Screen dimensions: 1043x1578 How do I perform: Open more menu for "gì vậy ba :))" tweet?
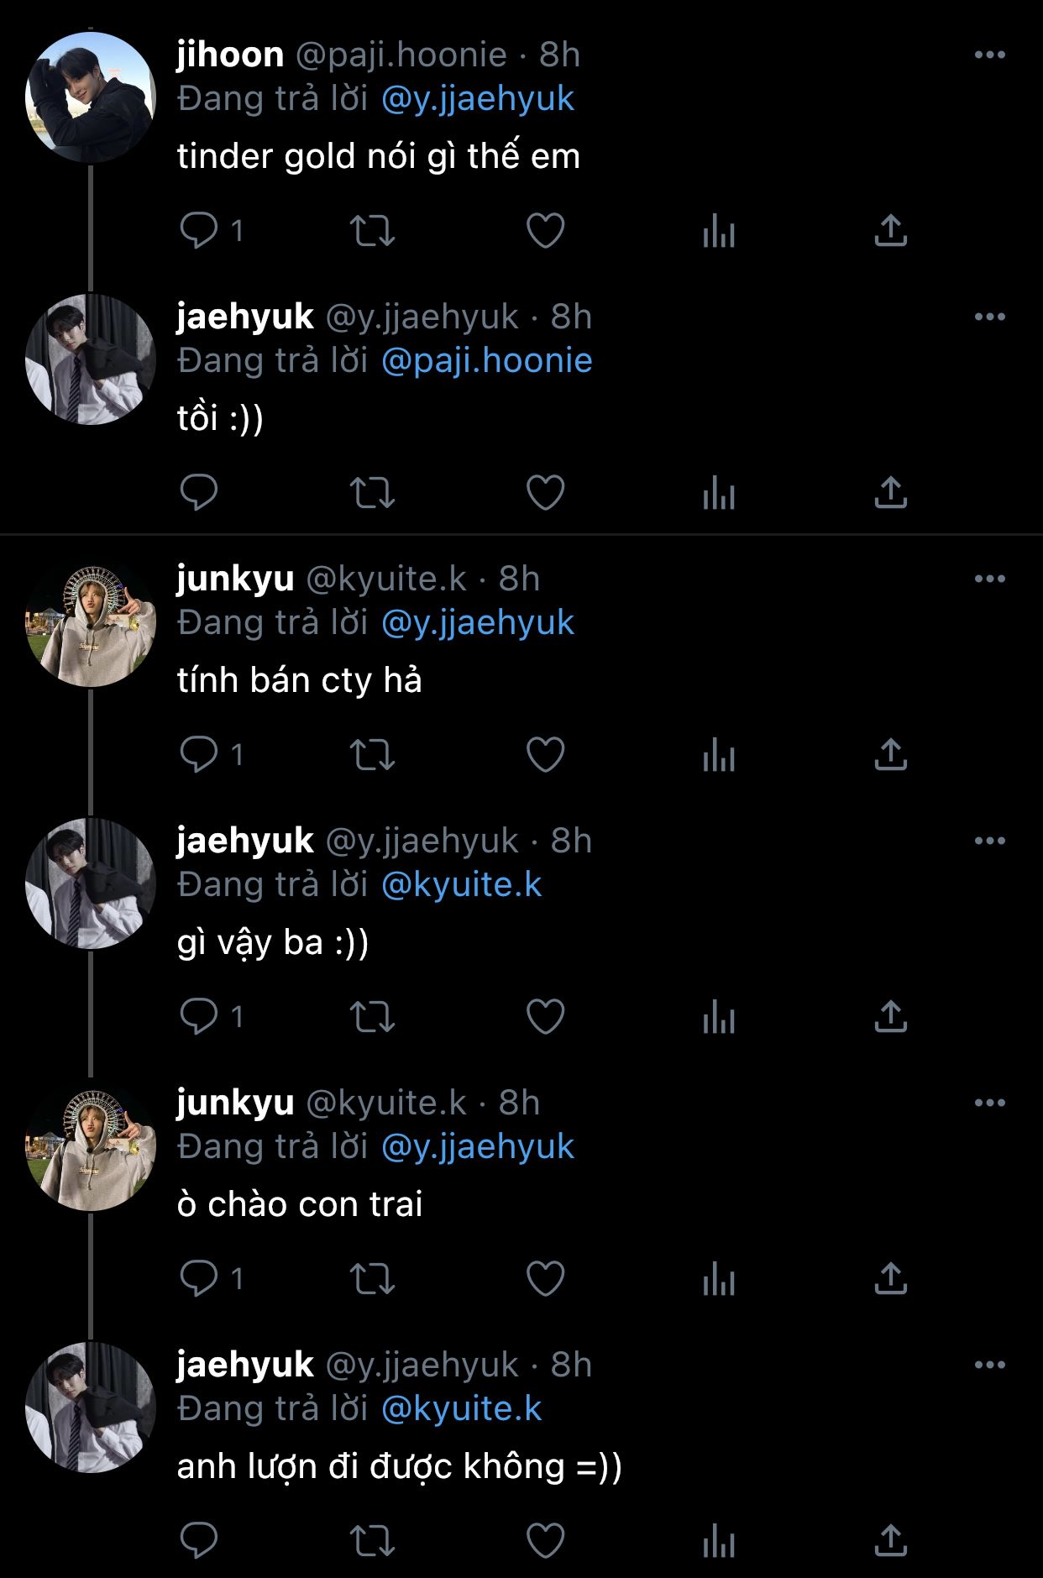click(990, 841)
